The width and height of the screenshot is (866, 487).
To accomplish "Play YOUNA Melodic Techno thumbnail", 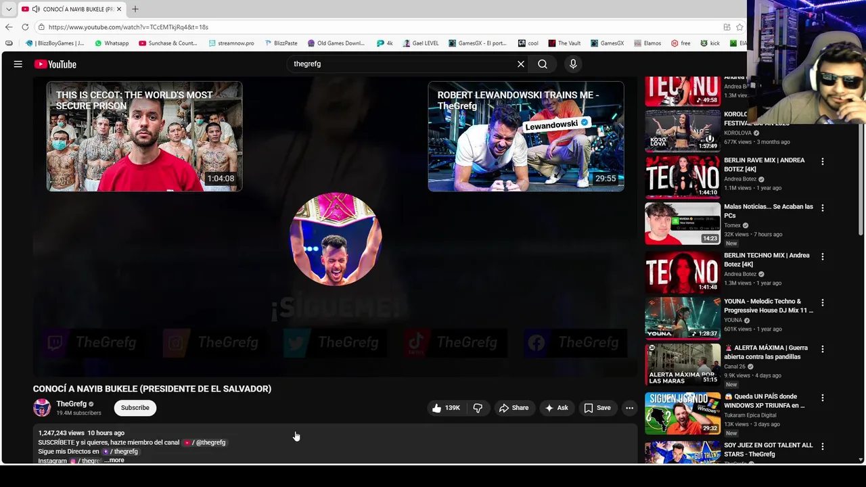I will point(683,318).
